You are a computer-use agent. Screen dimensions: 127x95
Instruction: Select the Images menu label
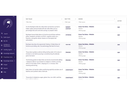click(x=5, y=65)
